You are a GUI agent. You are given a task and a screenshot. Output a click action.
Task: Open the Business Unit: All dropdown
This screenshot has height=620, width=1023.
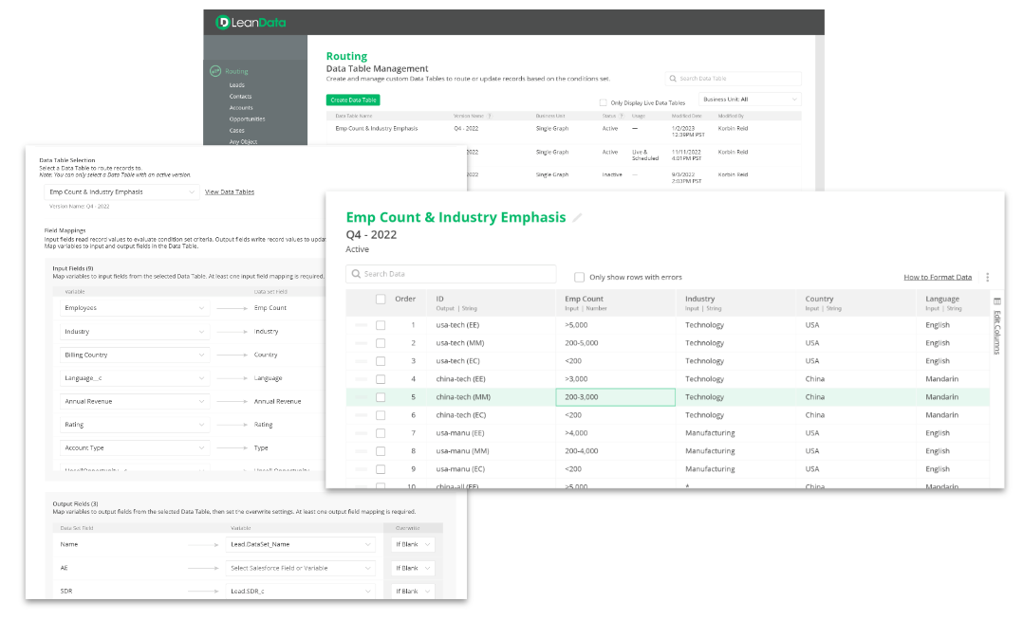coord(750,100)
